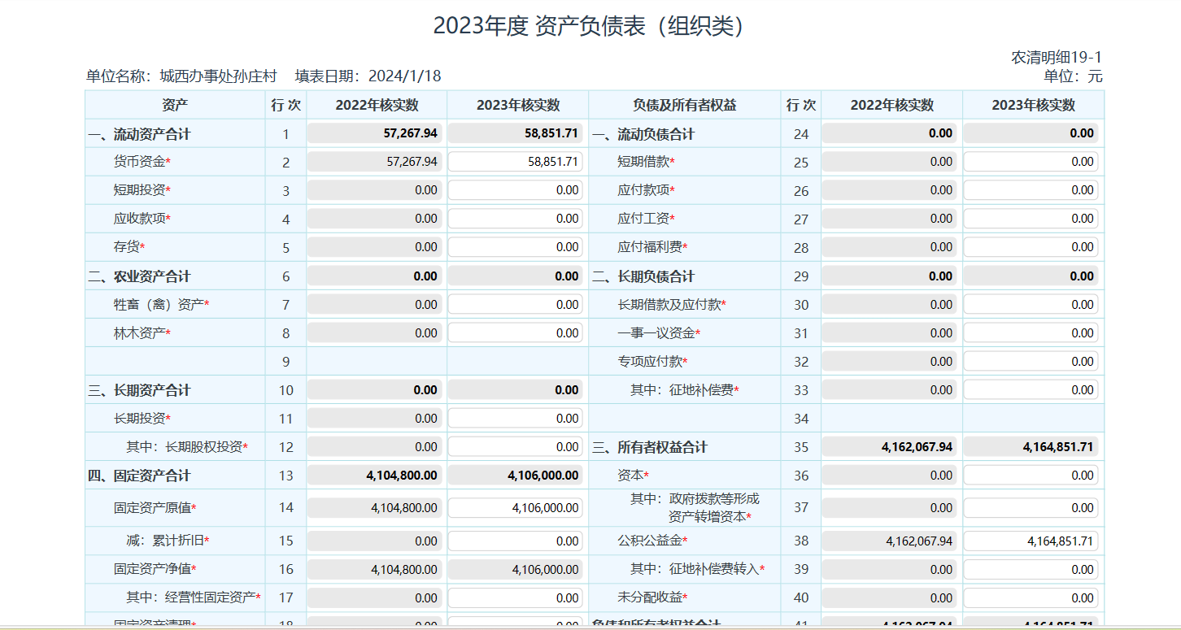Click the 四、固定资产合计 row label
1181x630 pixels.
(x=139, y=476)
